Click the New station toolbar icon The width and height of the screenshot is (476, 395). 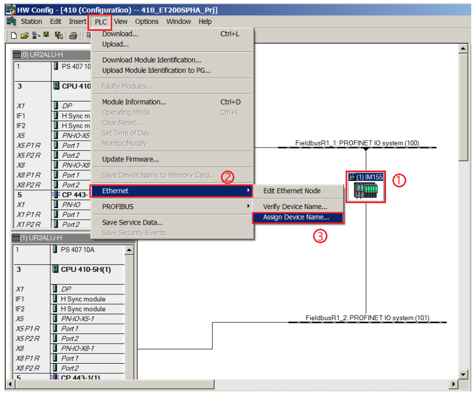click(x=13, y=36)
